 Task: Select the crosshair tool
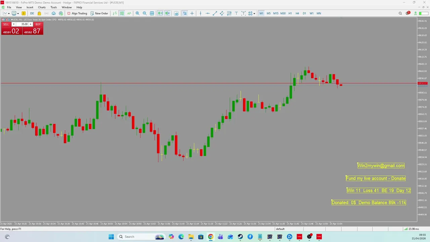coord(192,13)
